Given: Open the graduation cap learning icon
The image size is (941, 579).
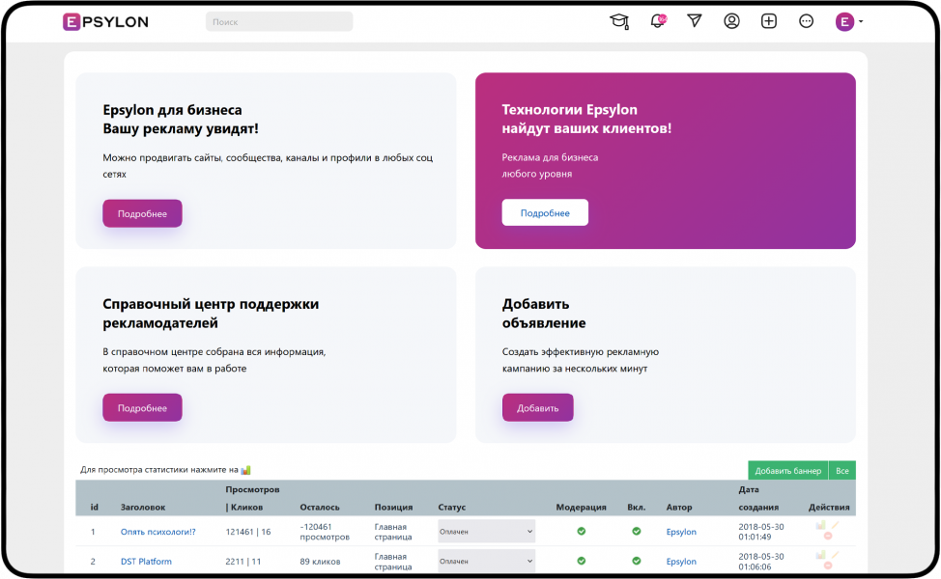Looking at the screenshot, I should tap(619, 21).
